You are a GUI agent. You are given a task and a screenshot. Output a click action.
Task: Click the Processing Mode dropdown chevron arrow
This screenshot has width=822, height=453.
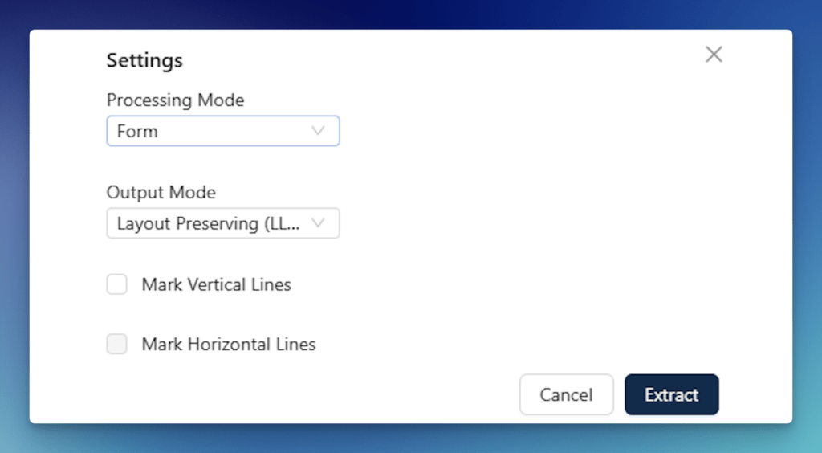point(318,131)
